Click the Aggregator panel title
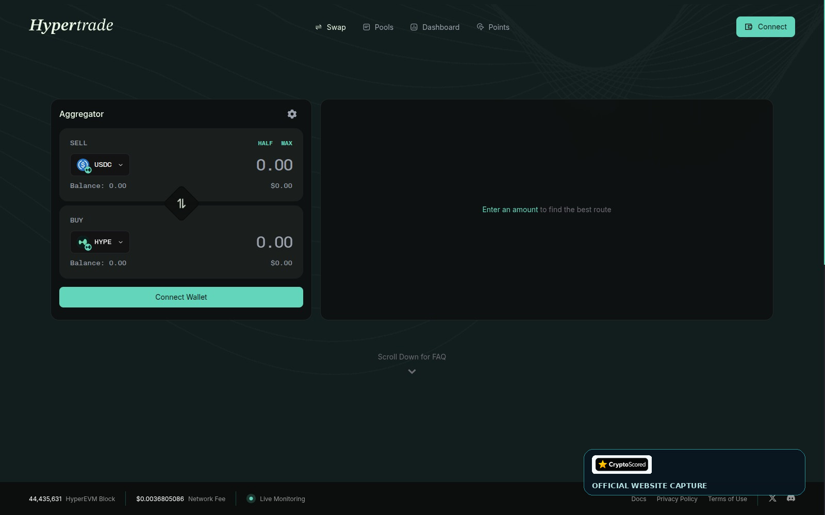The height and width of the screenshot is (515, 825). point(81,114)
